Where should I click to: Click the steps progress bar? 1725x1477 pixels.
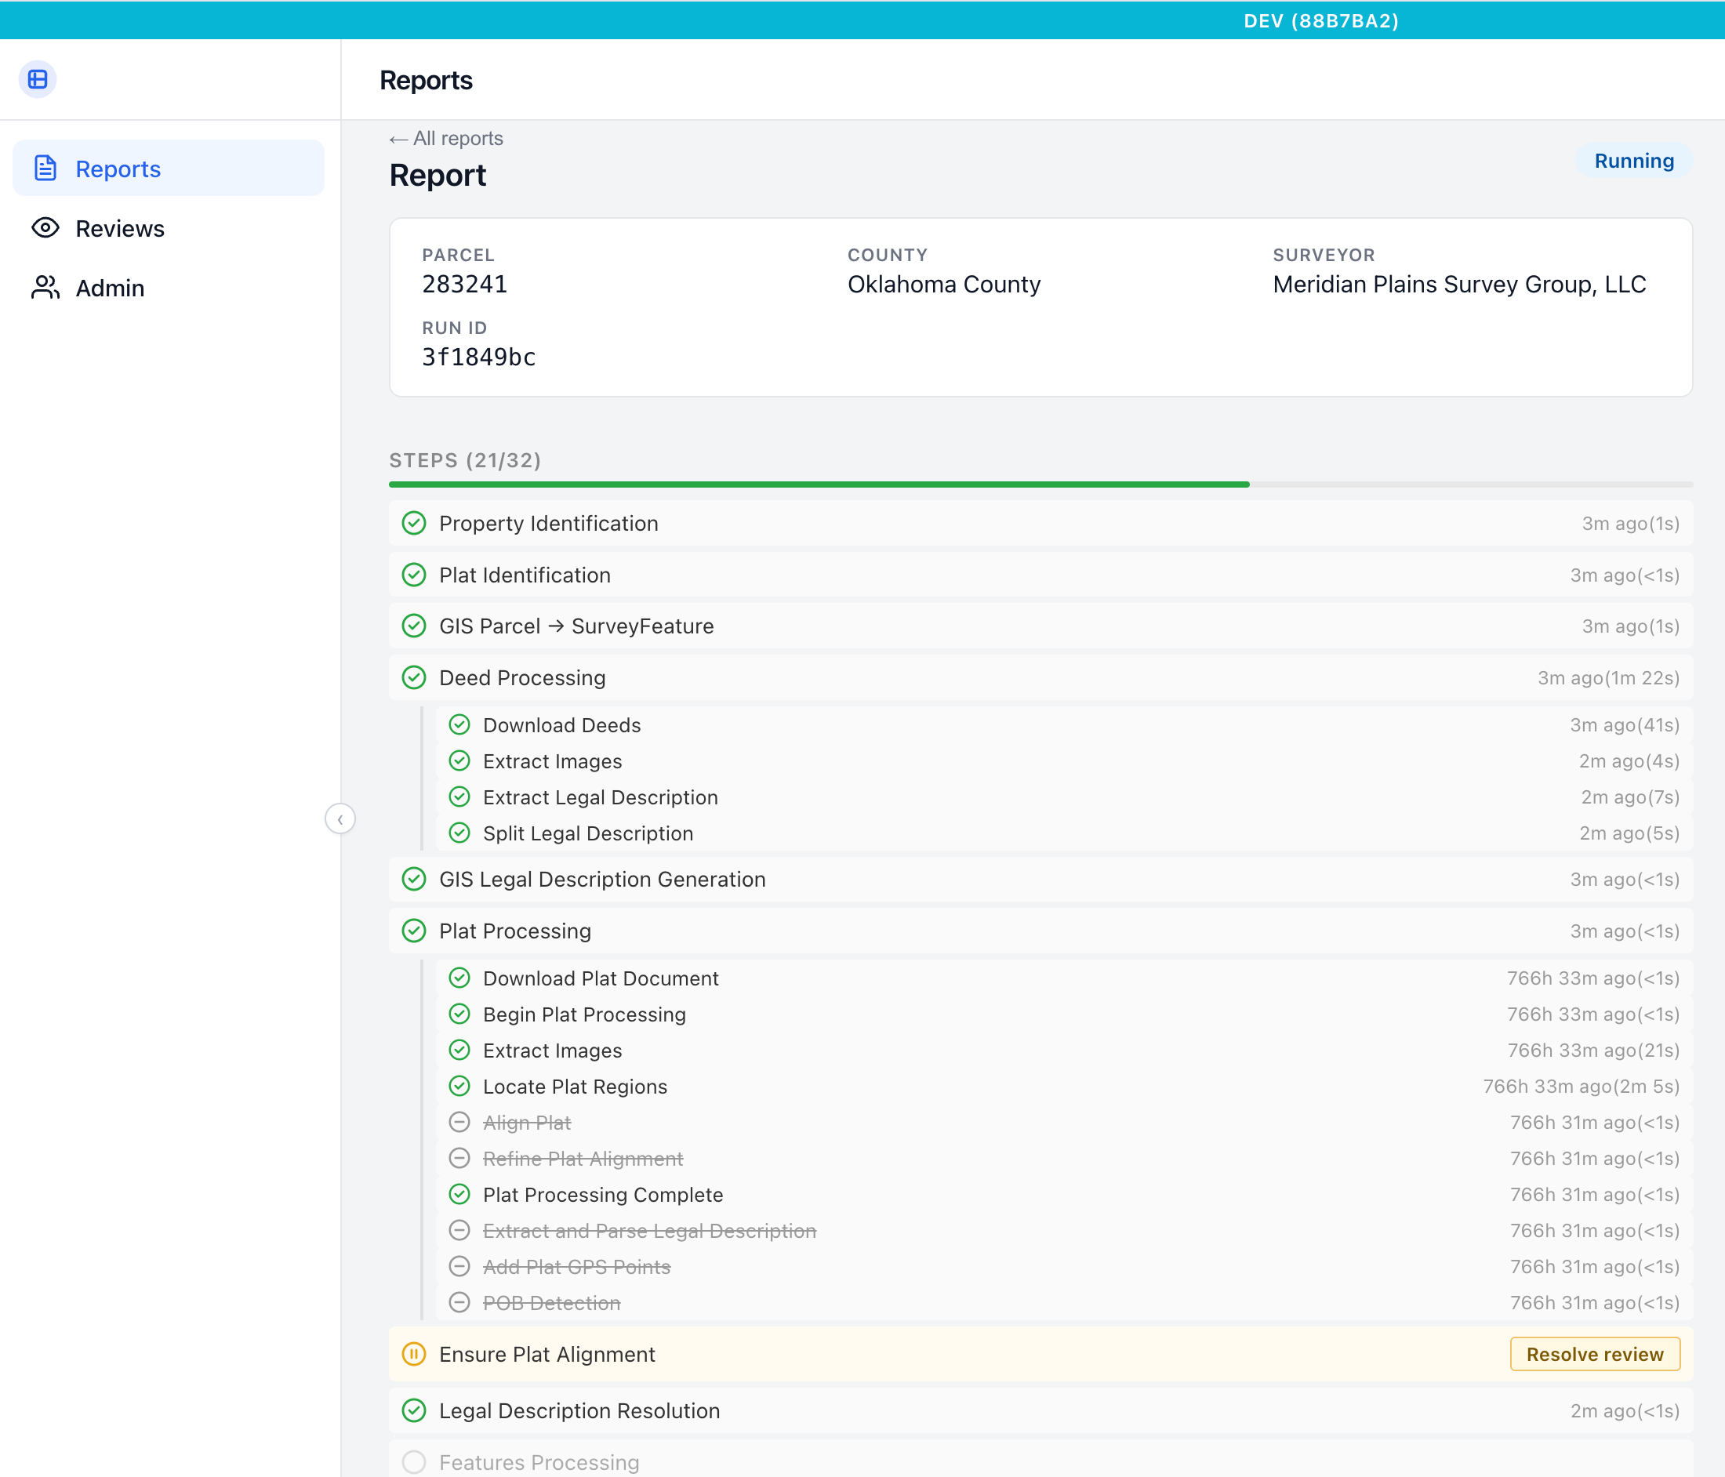click(x=1040, y=484)
